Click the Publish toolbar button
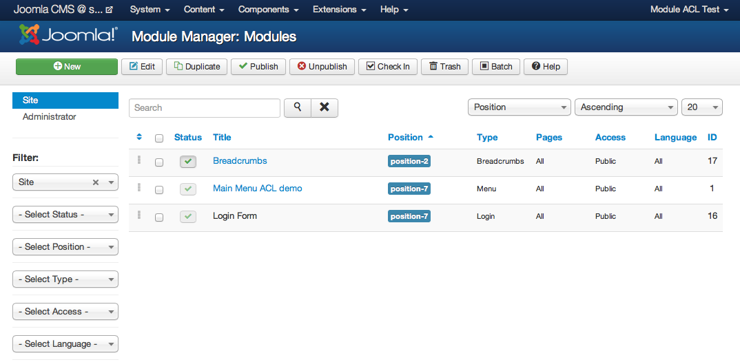This screenshot has height=362, width=740. pyautogui.click(x=258, y=67)
